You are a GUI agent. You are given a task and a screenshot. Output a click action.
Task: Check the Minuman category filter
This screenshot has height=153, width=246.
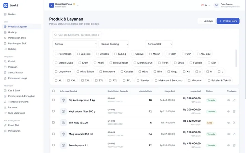pos(189,80)
